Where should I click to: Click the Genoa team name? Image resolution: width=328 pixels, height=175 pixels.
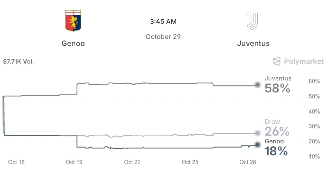[x=73, y=44]
